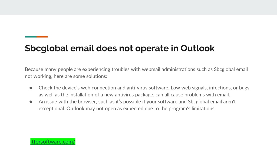Image resolution: width=277 pixels, height=156 pixels.
Task: Click the intro paragraph beginning 'Because many people'
Action: [x=136, y=73]
